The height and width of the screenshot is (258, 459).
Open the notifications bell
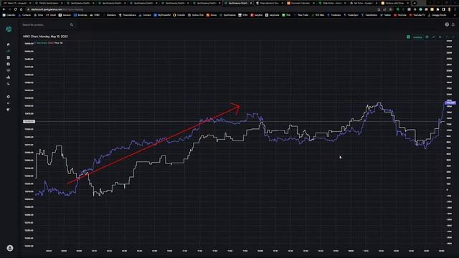click(x=453, y=24)
